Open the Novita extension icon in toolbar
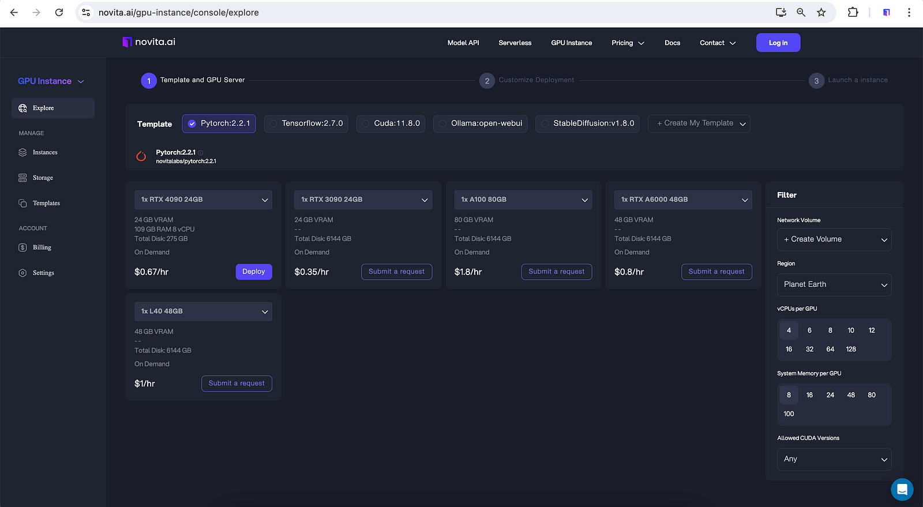Screen dimensions: 923x507 [x=887, y=12]
